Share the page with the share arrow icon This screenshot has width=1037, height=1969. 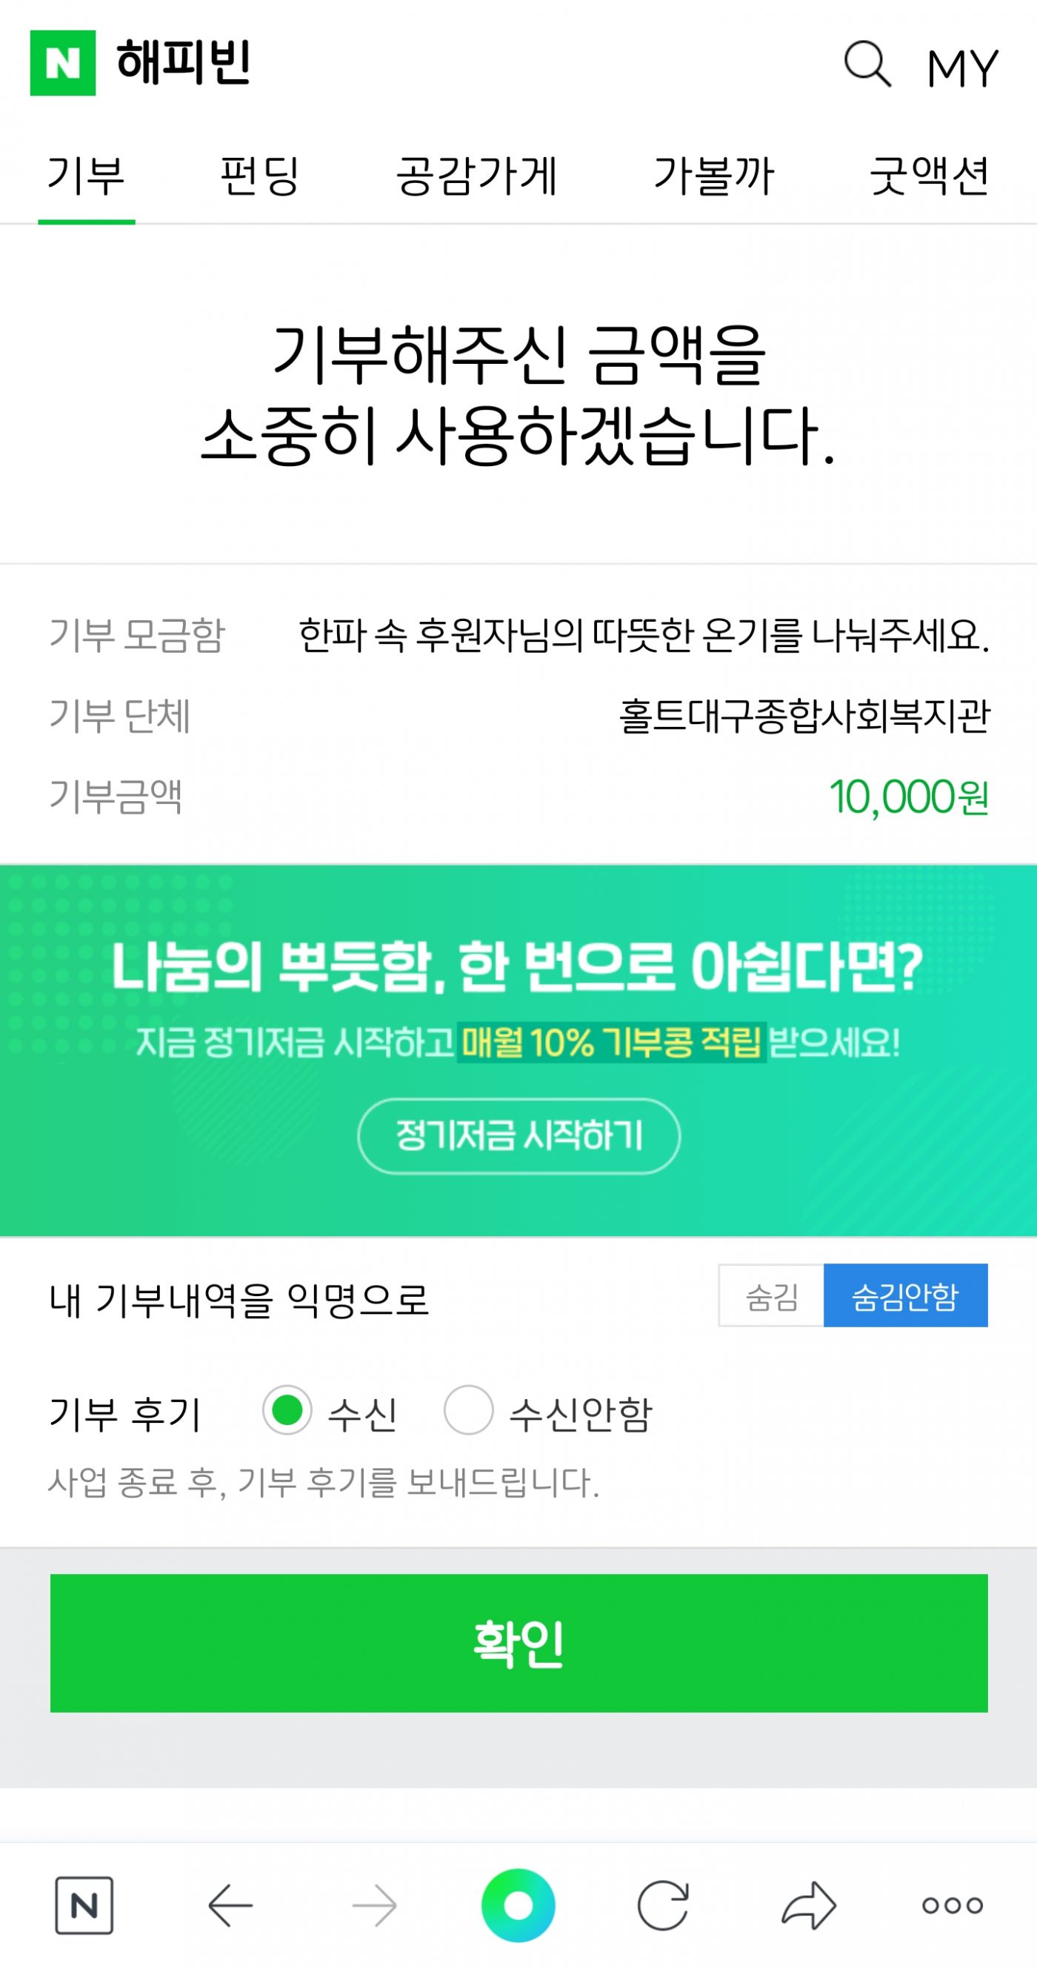click(809, 1905)
